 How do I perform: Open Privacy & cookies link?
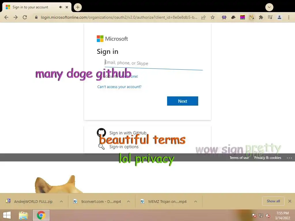point(268,158)
